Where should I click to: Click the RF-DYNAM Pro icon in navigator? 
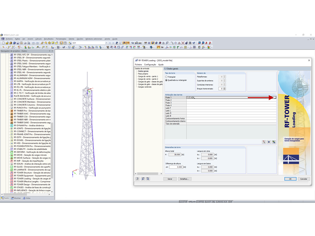pos(12,125)
